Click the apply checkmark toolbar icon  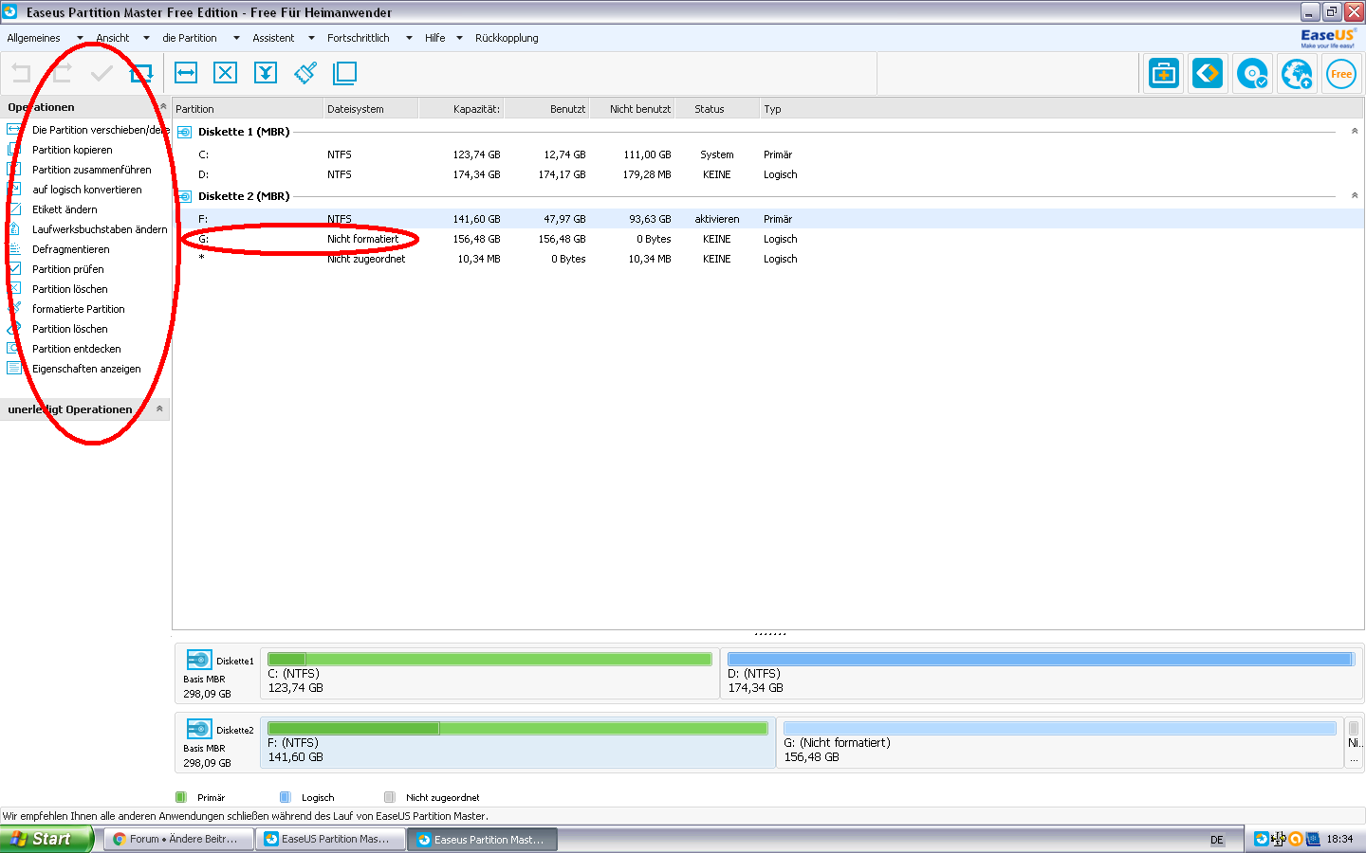click(102, 73)
